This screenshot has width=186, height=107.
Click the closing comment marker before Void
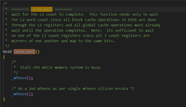coord(7,46)
